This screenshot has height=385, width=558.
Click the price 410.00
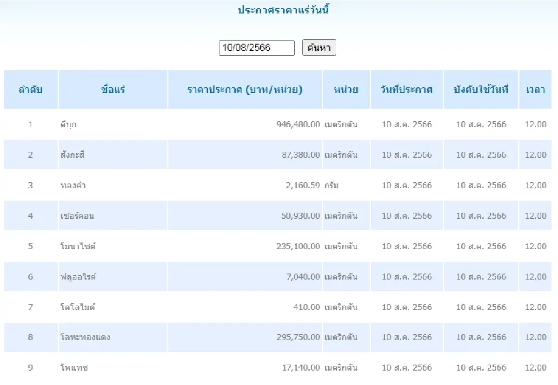tap(306, 307)
